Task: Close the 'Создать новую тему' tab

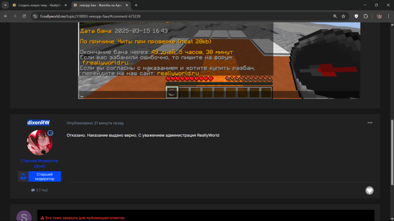Action: [65, 5]
